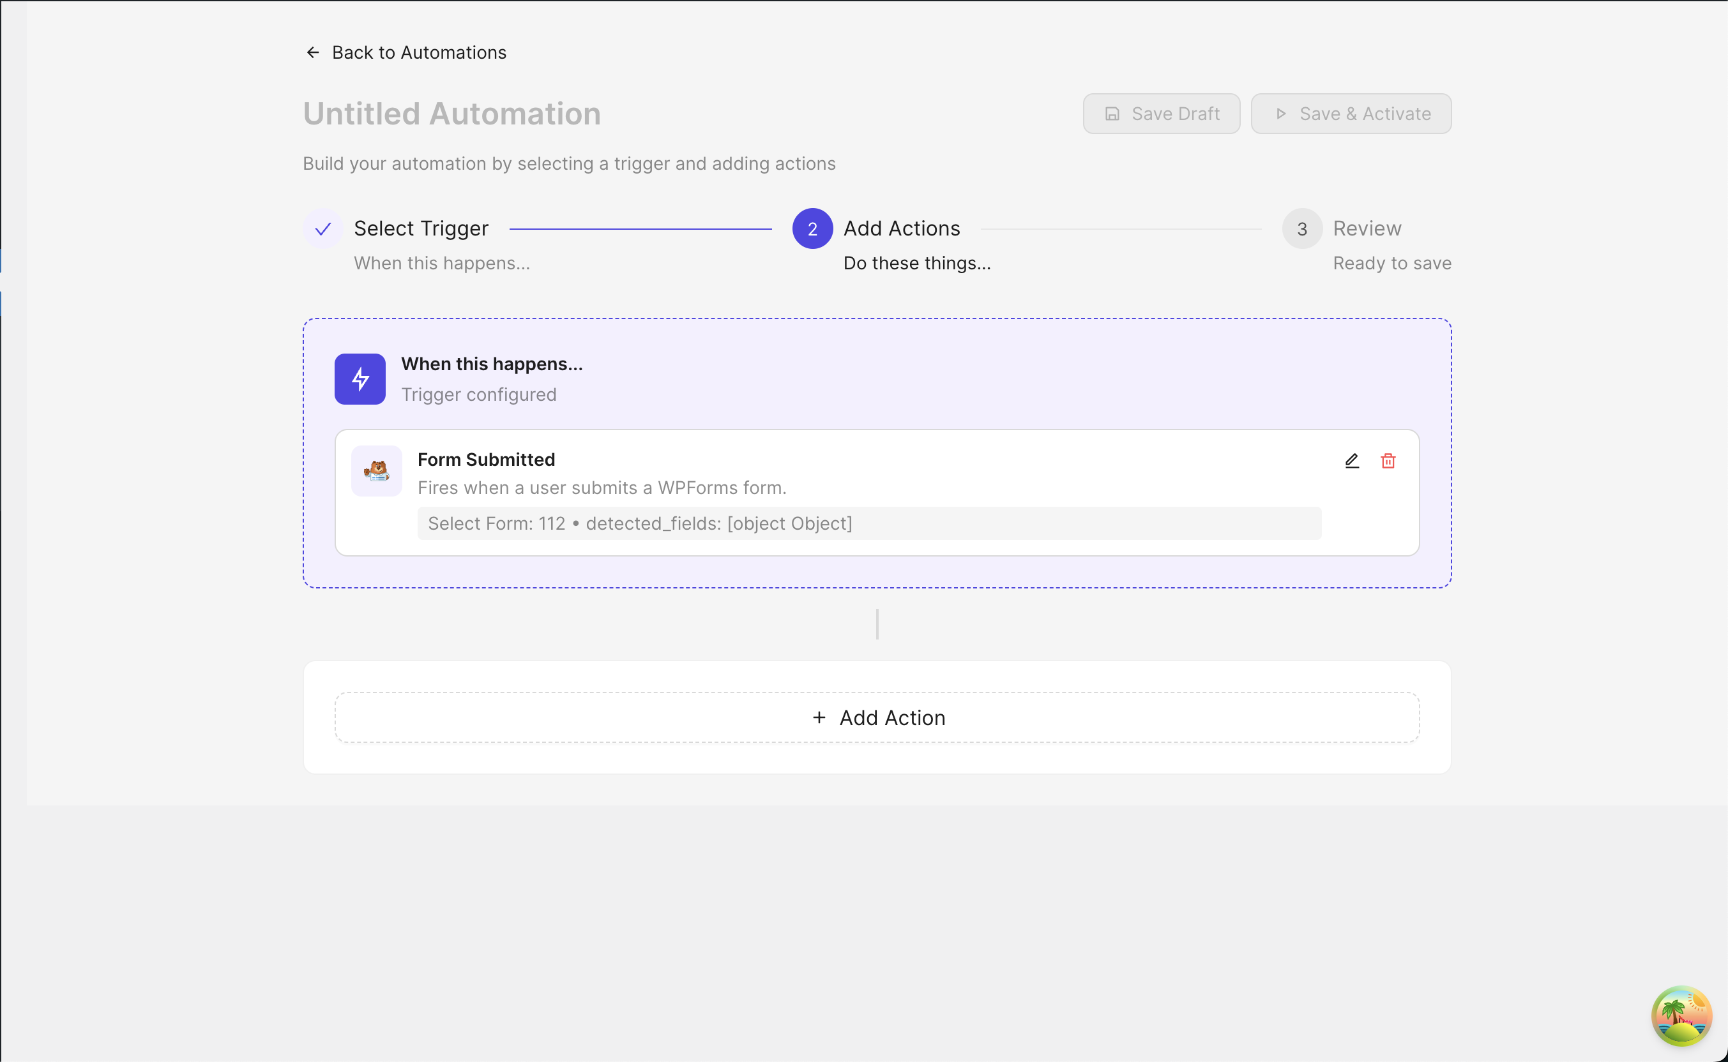Click 'Fires when a user submits a WPForms form.'

pos(602,488)
